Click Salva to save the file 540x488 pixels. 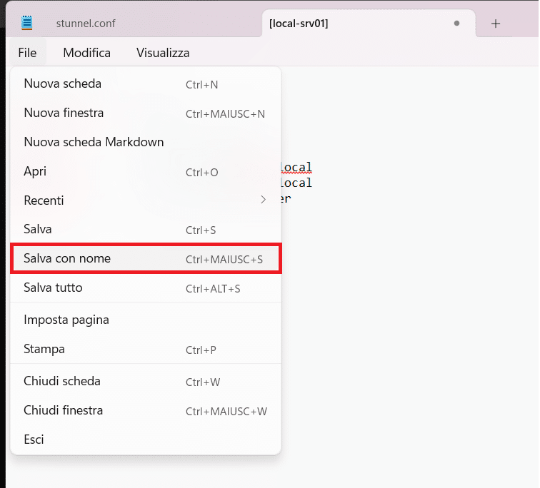tap(38, 230)
